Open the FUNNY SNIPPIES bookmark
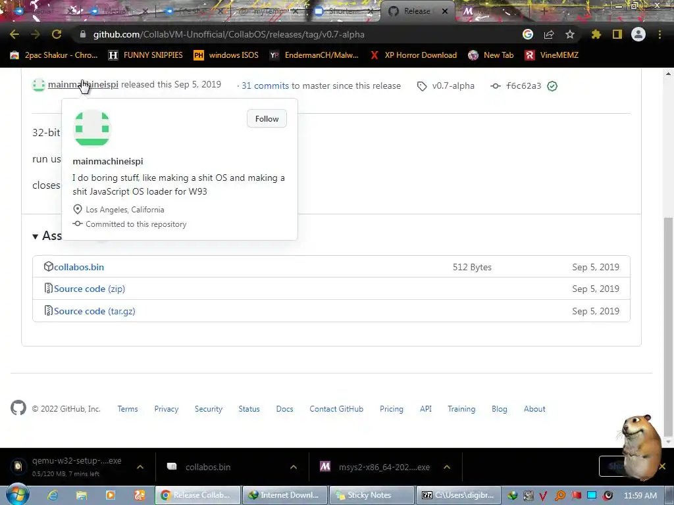This screenshot has width=674, height=505. pos(145,55)
